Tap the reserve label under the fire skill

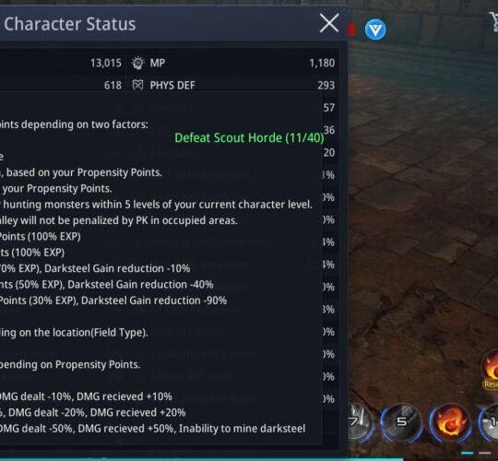(x=491, y=384)
